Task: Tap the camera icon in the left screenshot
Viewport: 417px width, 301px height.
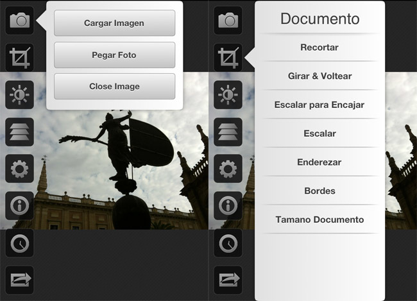Action: click(19, 21)
